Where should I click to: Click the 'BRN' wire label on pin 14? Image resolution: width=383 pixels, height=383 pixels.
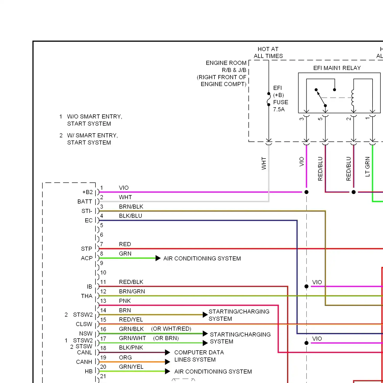coord(125,310)
